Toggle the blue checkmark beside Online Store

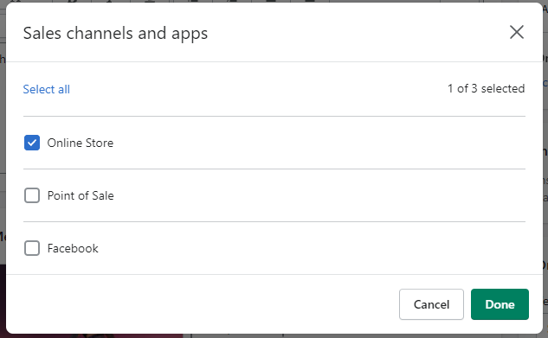(x=32, y=143)
